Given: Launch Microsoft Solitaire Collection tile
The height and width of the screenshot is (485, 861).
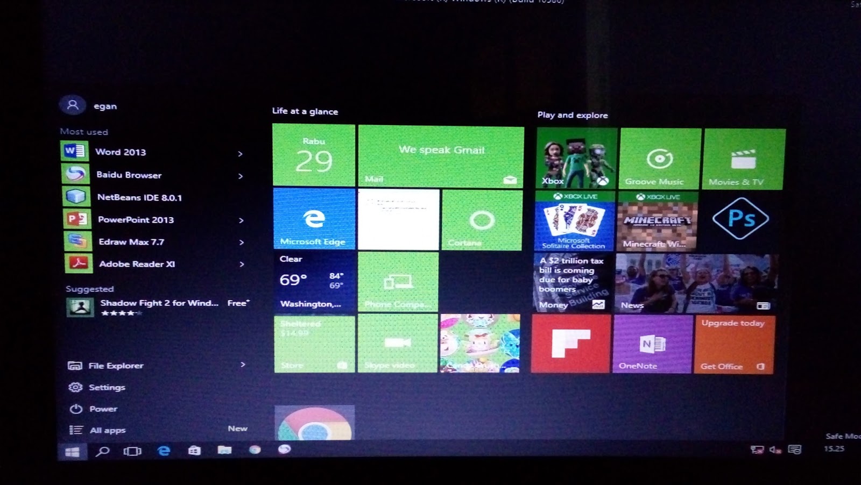Looking at the screenshot, I should (574, 221).
